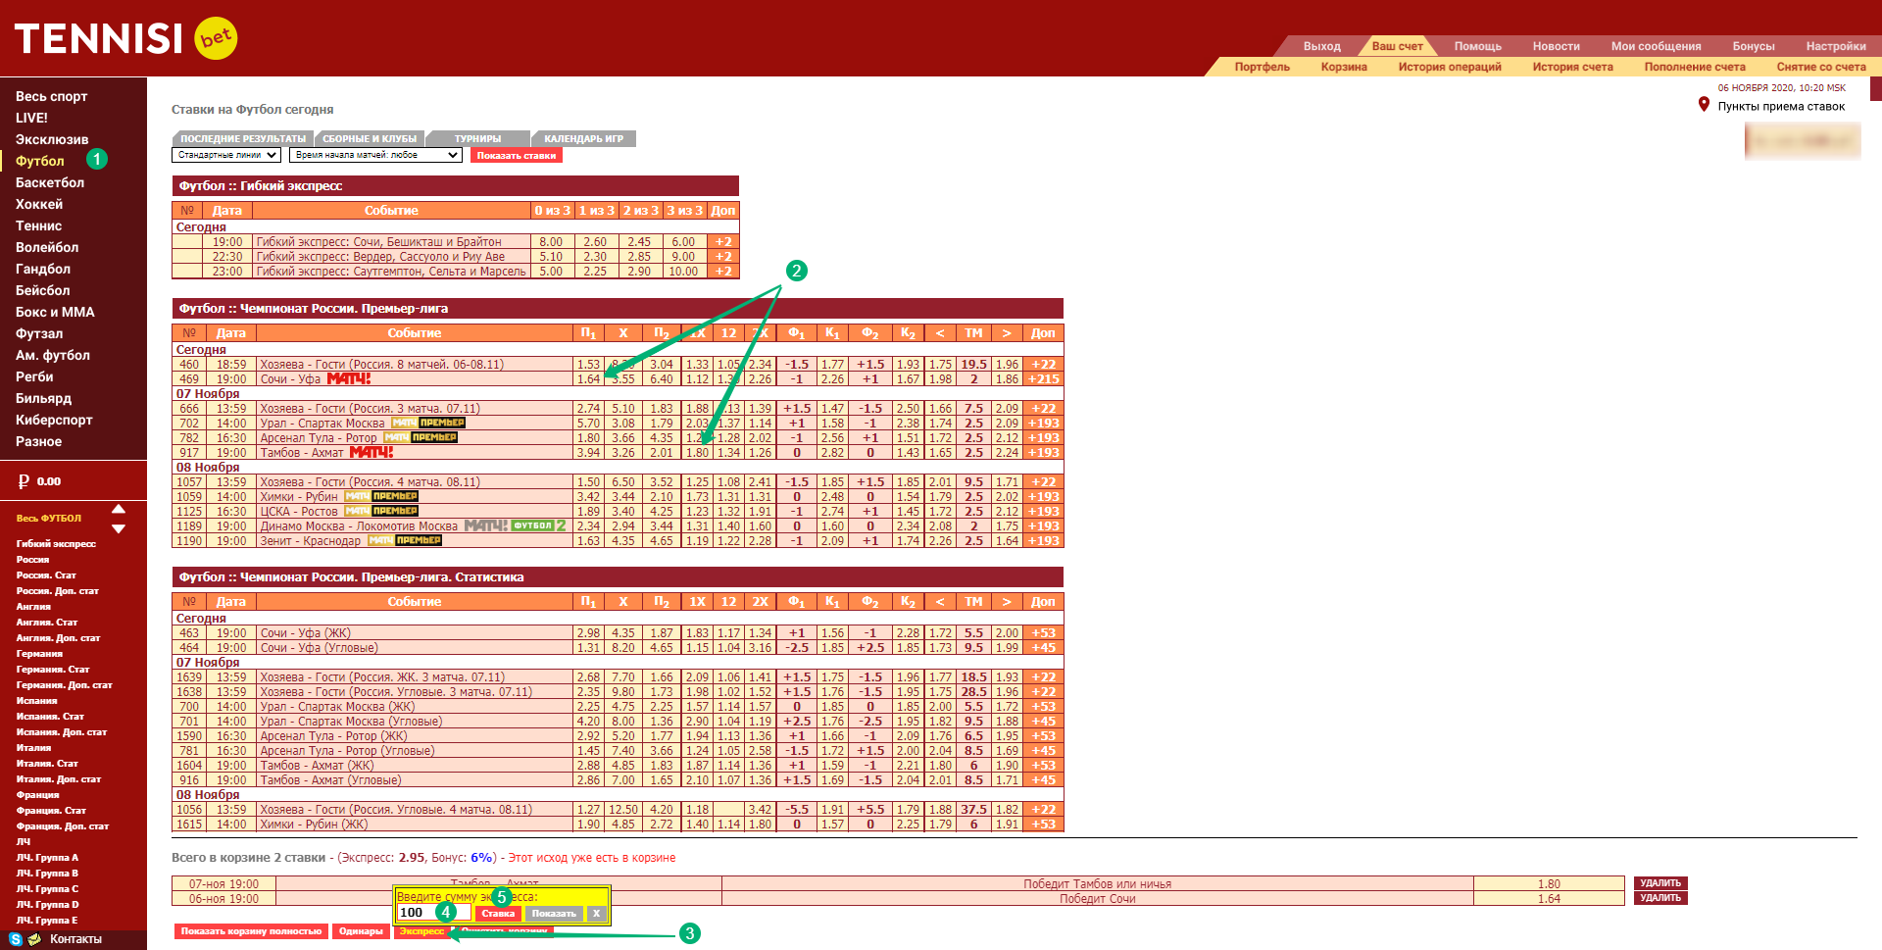Select Теннис in the sports sidebar

[x=39, y=225]
